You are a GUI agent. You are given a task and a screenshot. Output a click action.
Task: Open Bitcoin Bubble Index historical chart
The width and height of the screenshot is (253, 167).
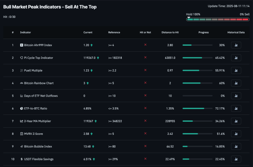[x=236, y=146]
